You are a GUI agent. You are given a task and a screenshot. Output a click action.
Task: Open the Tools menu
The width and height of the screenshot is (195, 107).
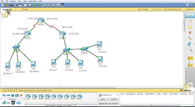tap(25, 1)
